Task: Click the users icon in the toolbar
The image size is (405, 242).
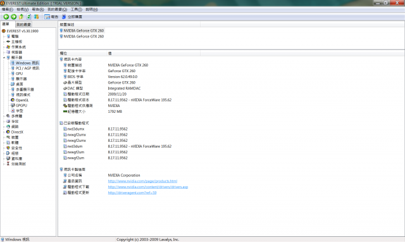Action: tap(37, 17)
